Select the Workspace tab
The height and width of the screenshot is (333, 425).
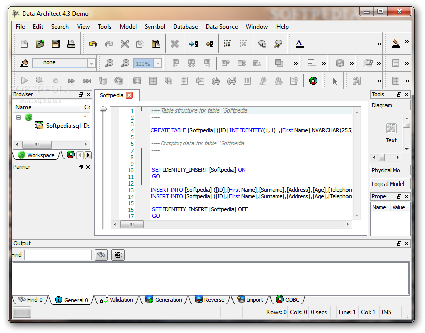click(36, 155)
